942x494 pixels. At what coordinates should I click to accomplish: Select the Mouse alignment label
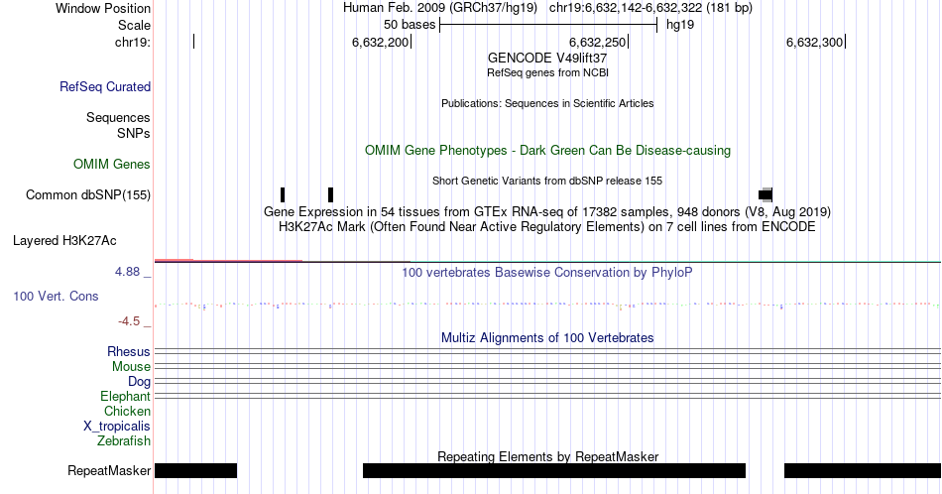point(131,367)
